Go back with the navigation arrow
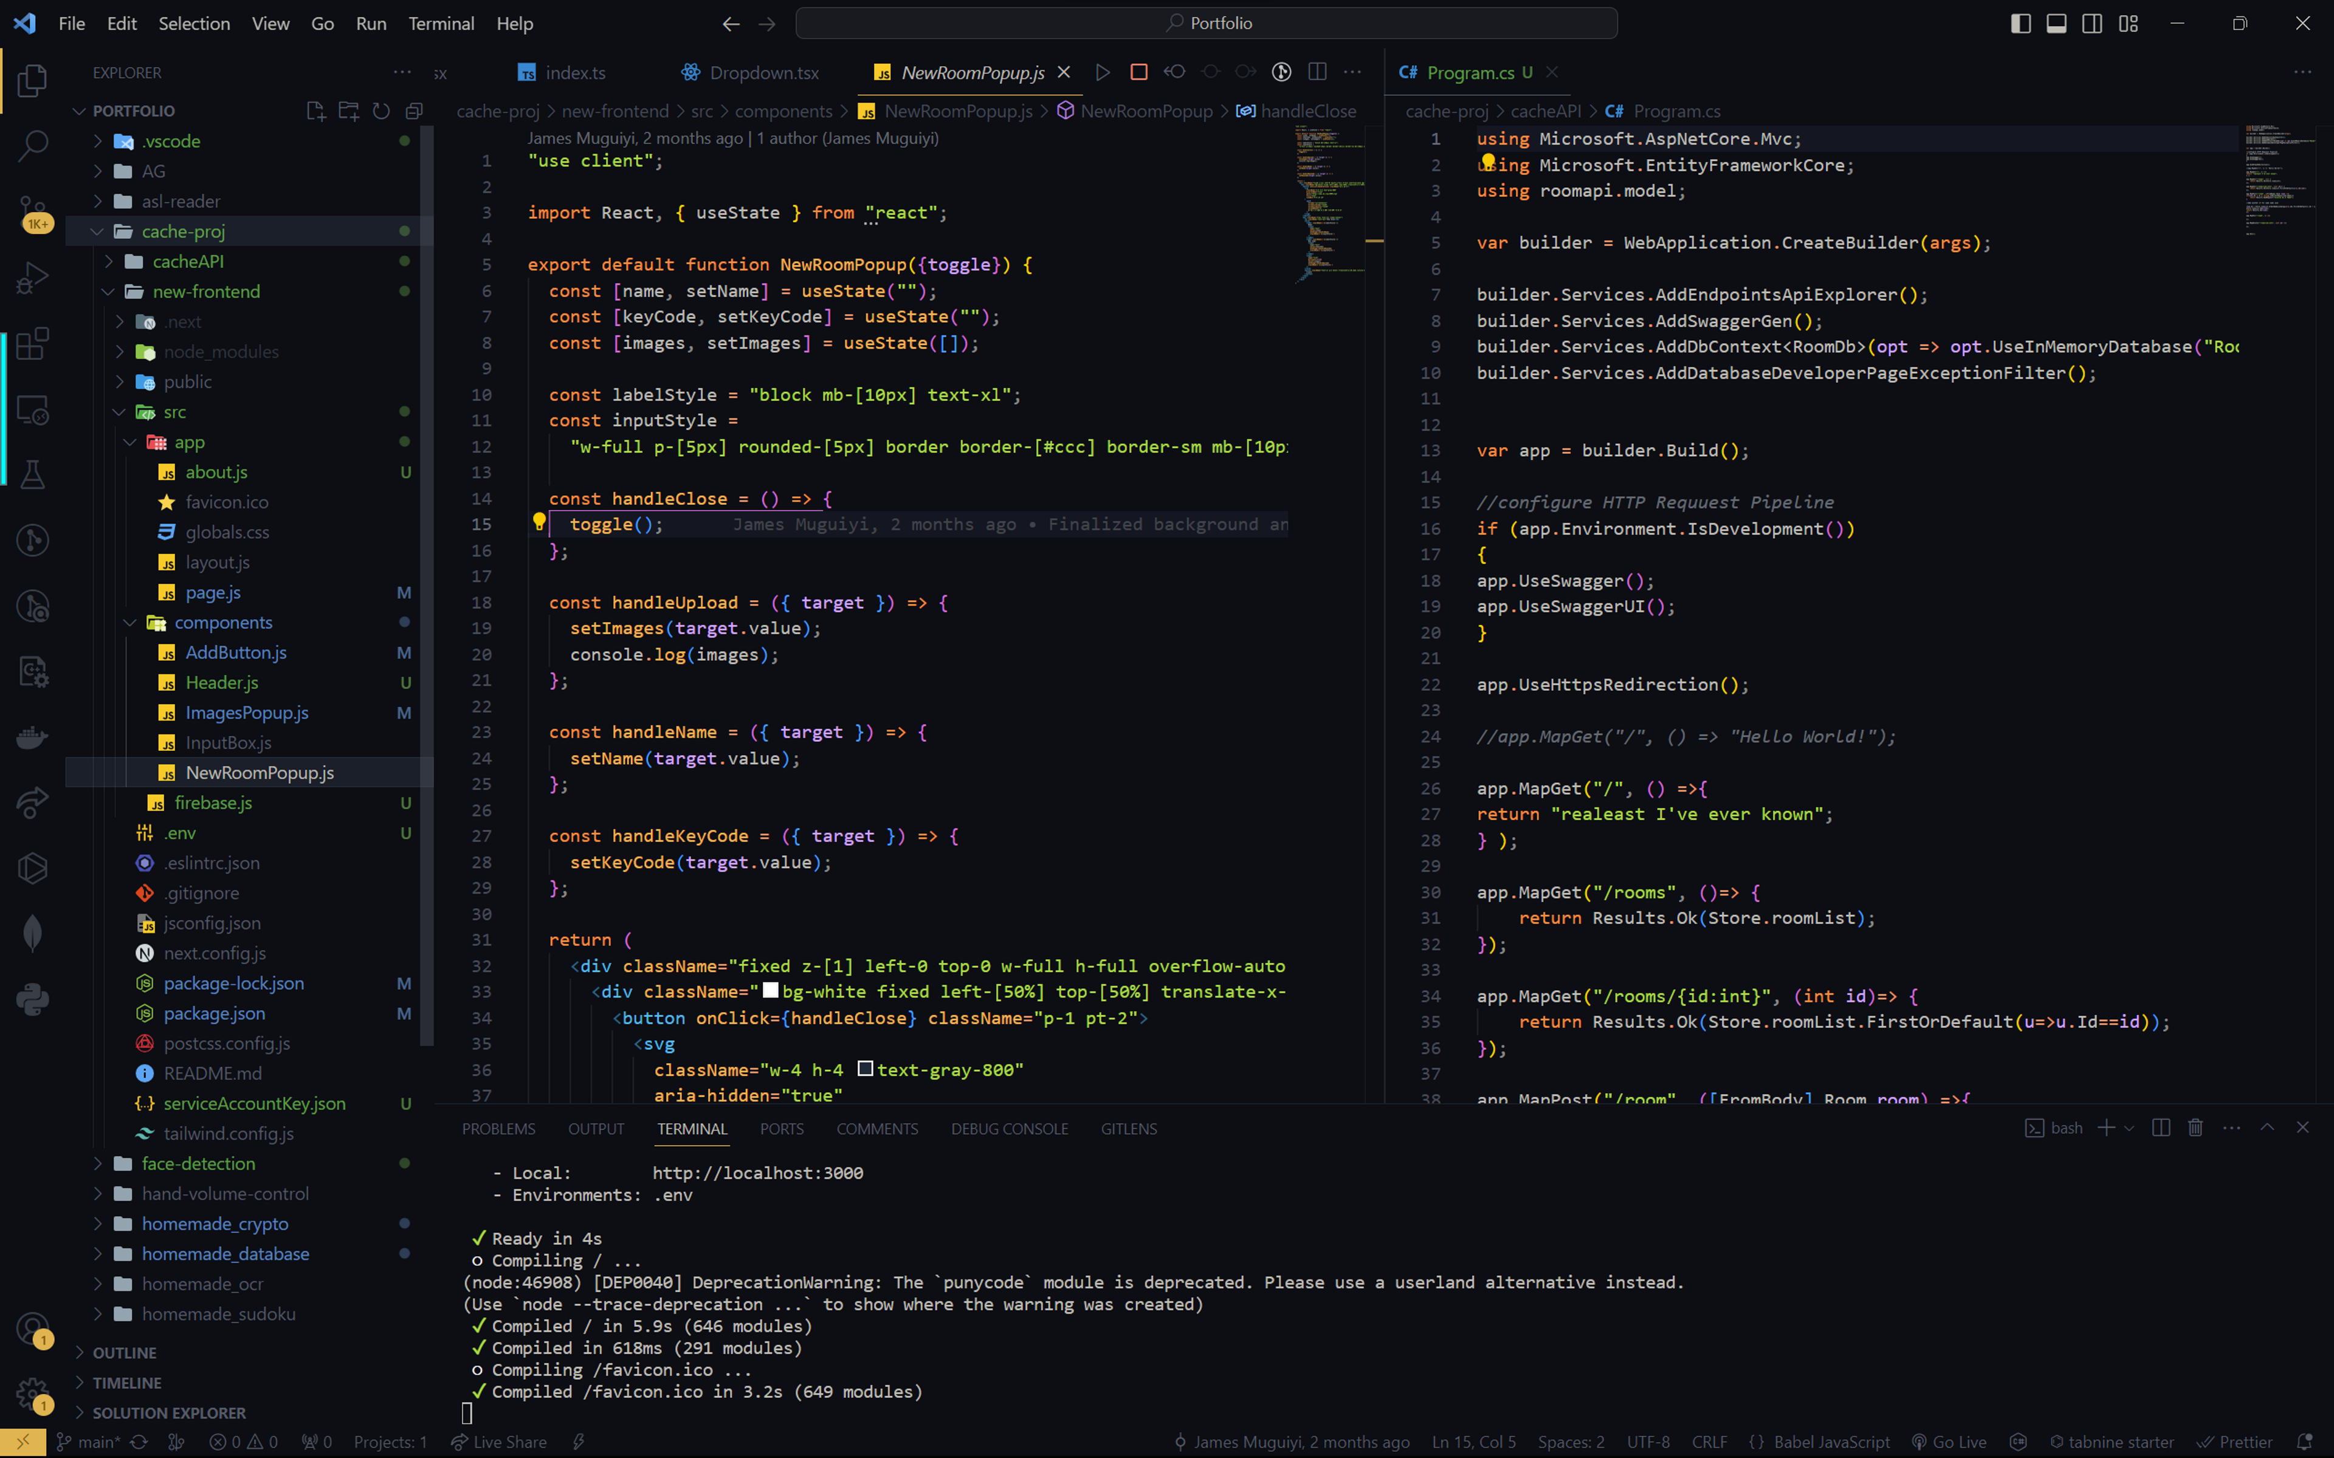Screen dimensions: 2334x1458 coord(731,23)
